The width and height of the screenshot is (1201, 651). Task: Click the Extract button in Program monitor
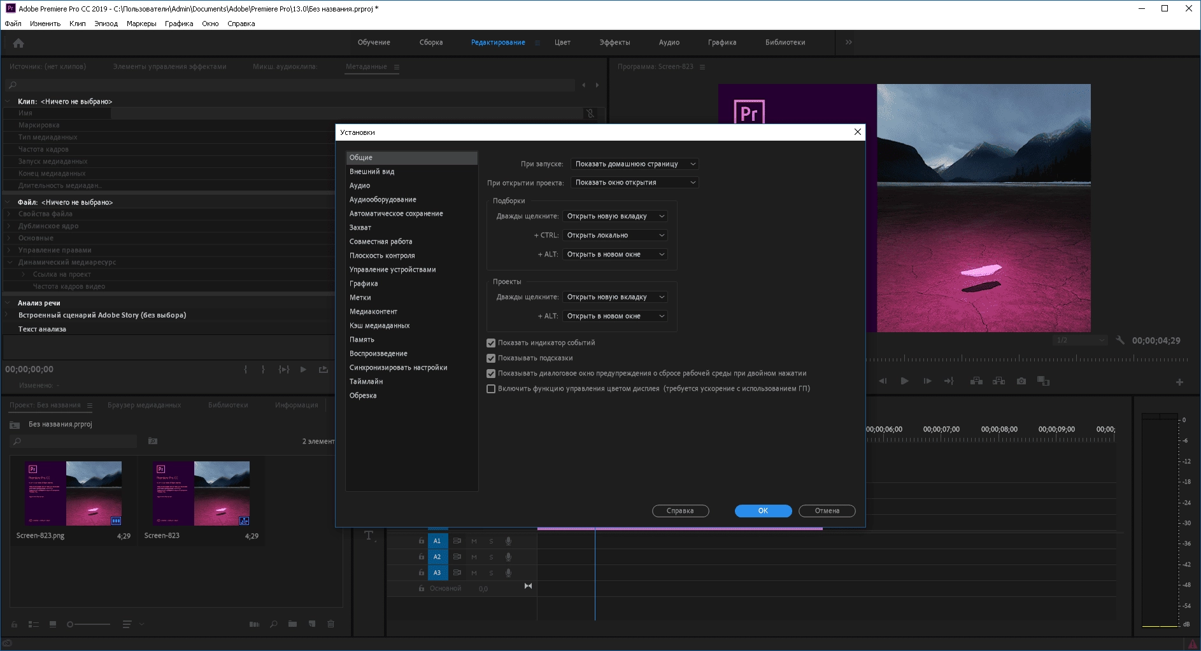tap(998, 381)
